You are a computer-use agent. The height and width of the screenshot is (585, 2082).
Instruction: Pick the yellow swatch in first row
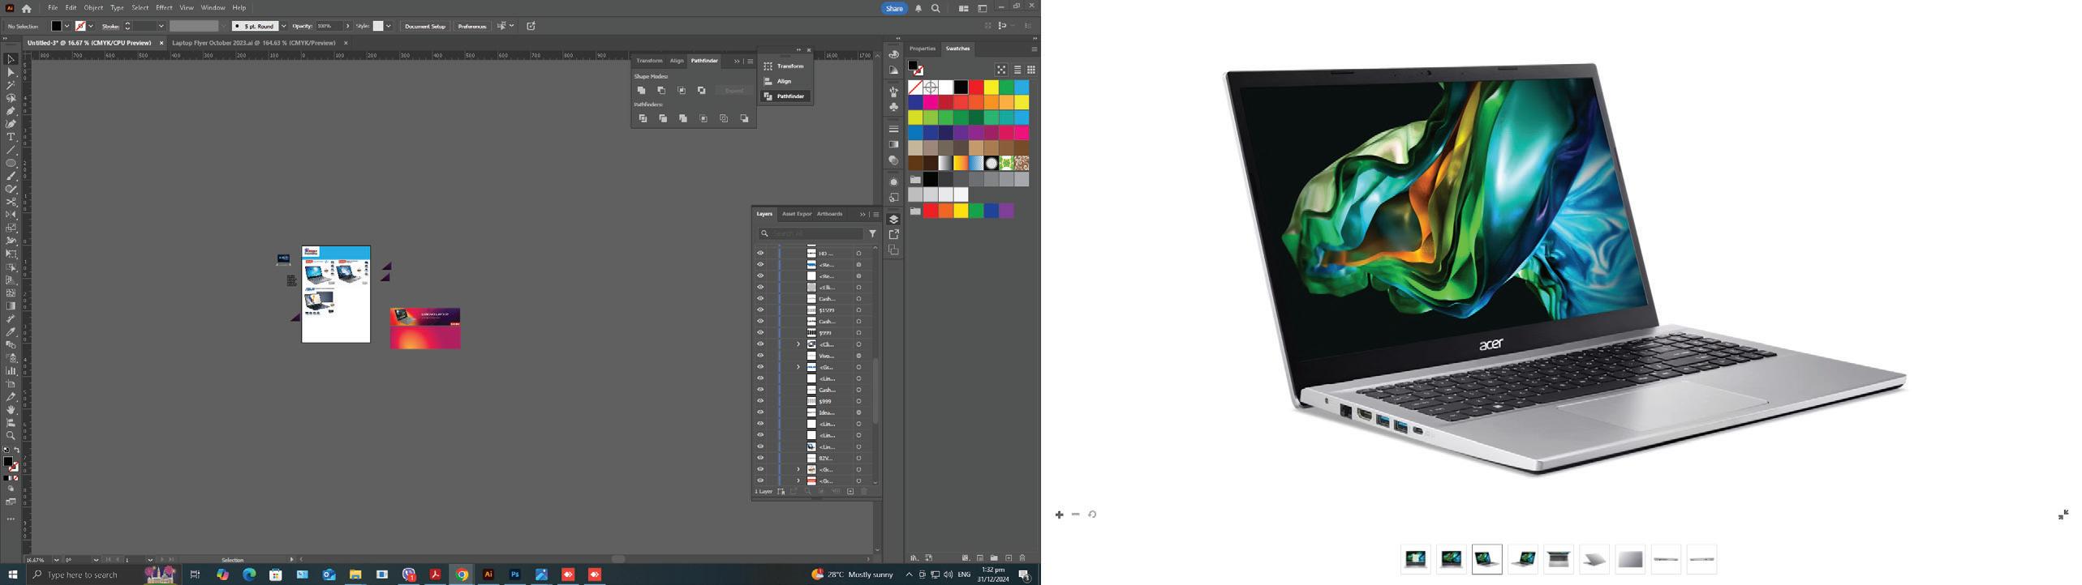991,87
